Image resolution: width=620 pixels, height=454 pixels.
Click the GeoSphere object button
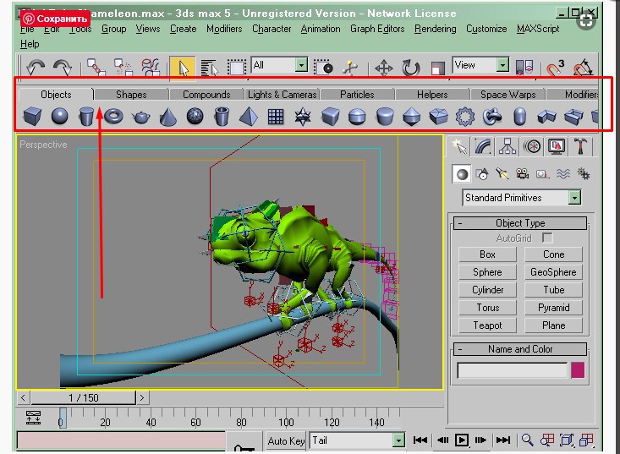(553, 272)
